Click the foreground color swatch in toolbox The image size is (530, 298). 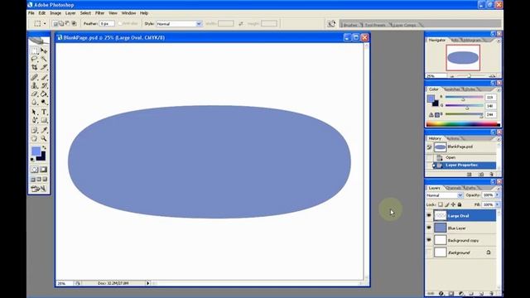point(36,151)
